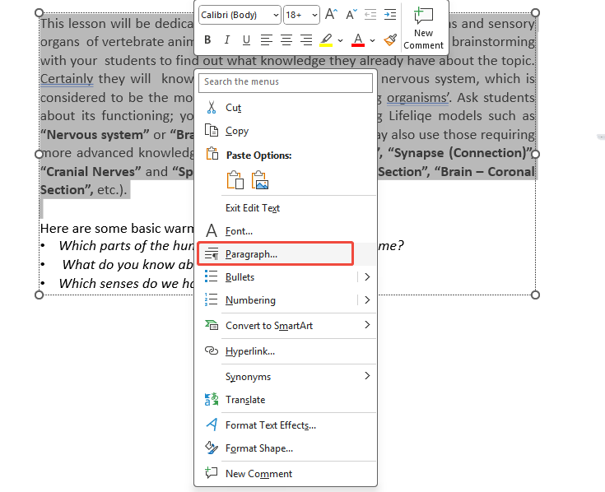Screen dimensions: 605x492
Task: Click line Here are some basic warm
Action: pyautogui.click(x=117, y=228)
